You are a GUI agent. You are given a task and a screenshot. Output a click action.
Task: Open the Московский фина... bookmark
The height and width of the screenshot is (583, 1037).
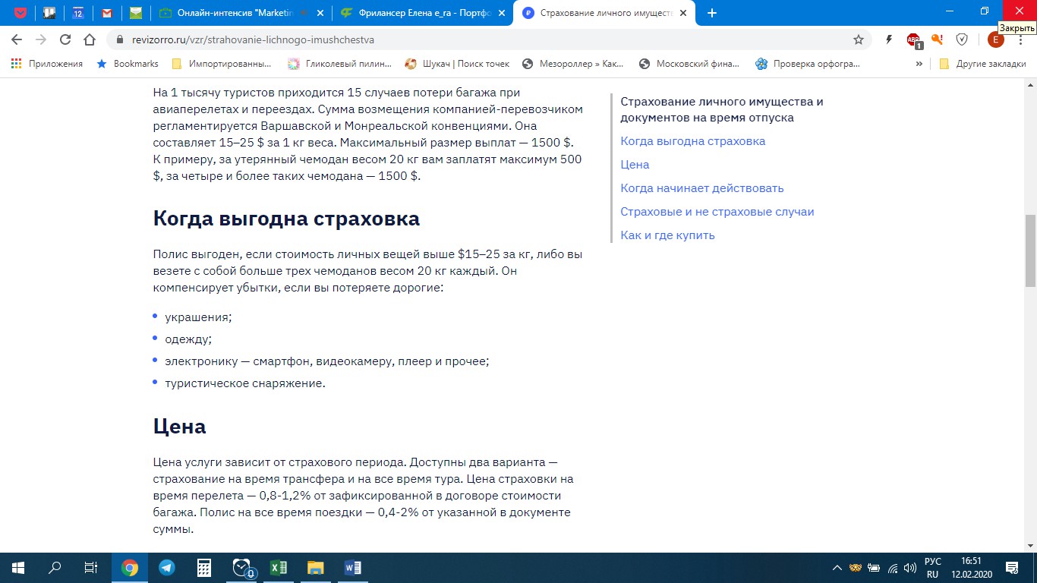(689, 64)
